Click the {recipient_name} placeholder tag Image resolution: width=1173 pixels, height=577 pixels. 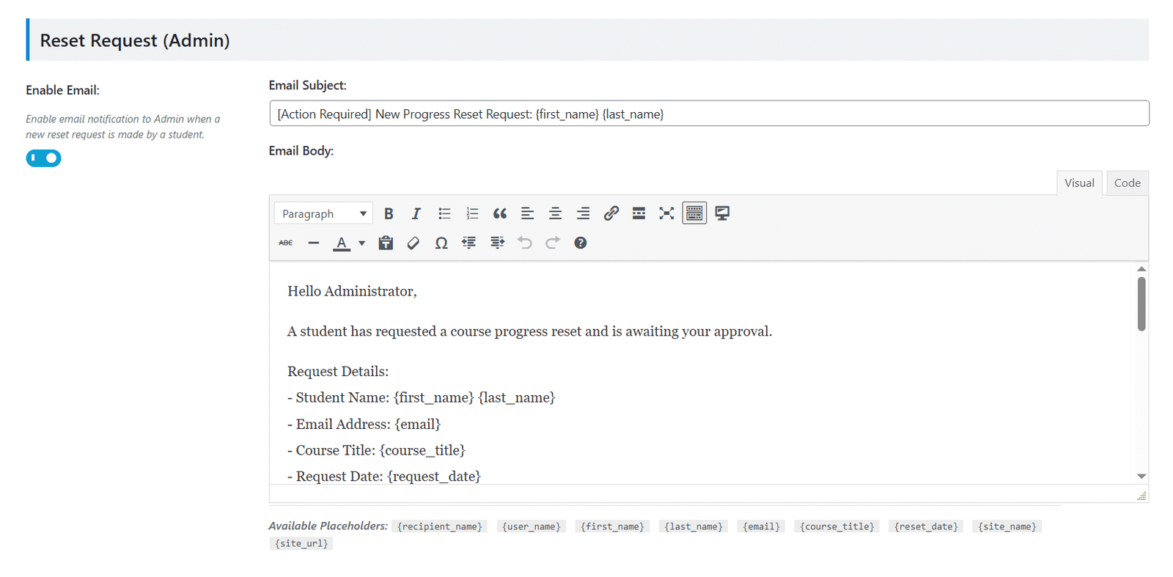(x=439, y=526)
